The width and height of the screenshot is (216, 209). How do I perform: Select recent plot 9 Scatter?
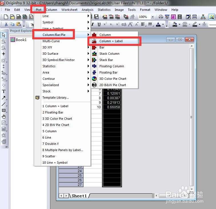(x=62, y=156)
